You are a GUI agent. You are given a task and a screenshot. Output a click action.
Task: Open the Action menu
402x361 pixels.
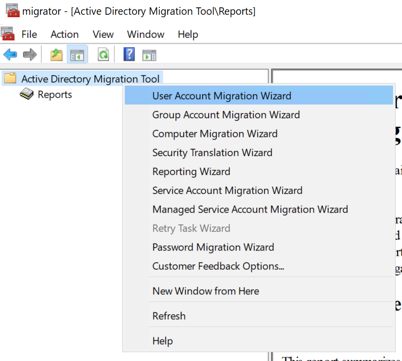[x=65, y=34]
